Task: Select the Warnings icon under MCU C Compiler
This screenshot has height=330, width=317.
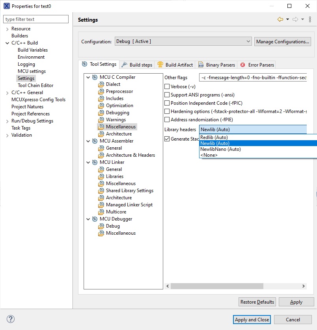Action: 101,119
